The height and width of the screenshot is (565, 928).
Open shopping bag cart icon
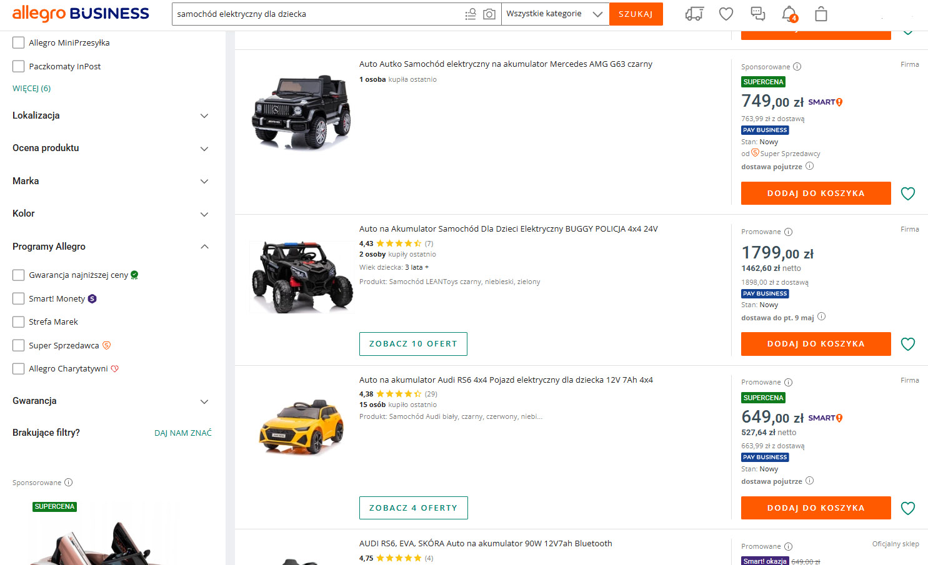click(x=821, y=14)
